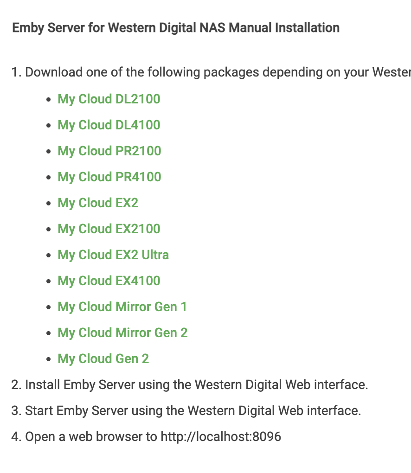The width and height of the screenshot is (411, 473).
Task: Download the My Cloud EX4100 package
Action: click(x=109, y=281)
